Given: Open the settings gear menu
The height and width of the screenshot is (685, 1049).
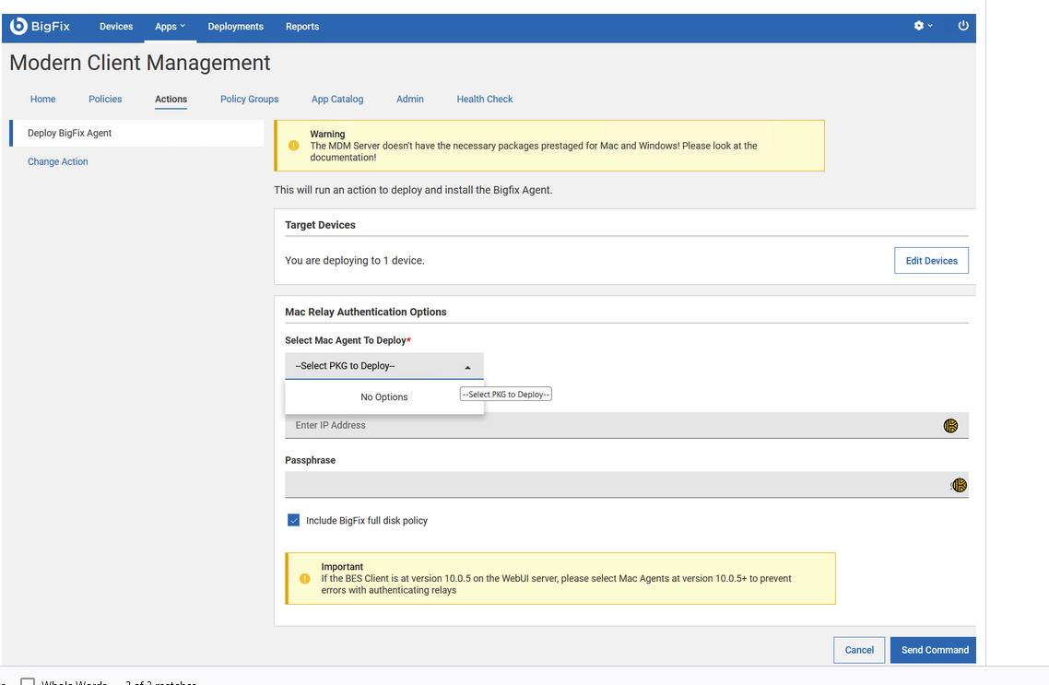Looking at the screenshot, I should (x=919, y=26).
